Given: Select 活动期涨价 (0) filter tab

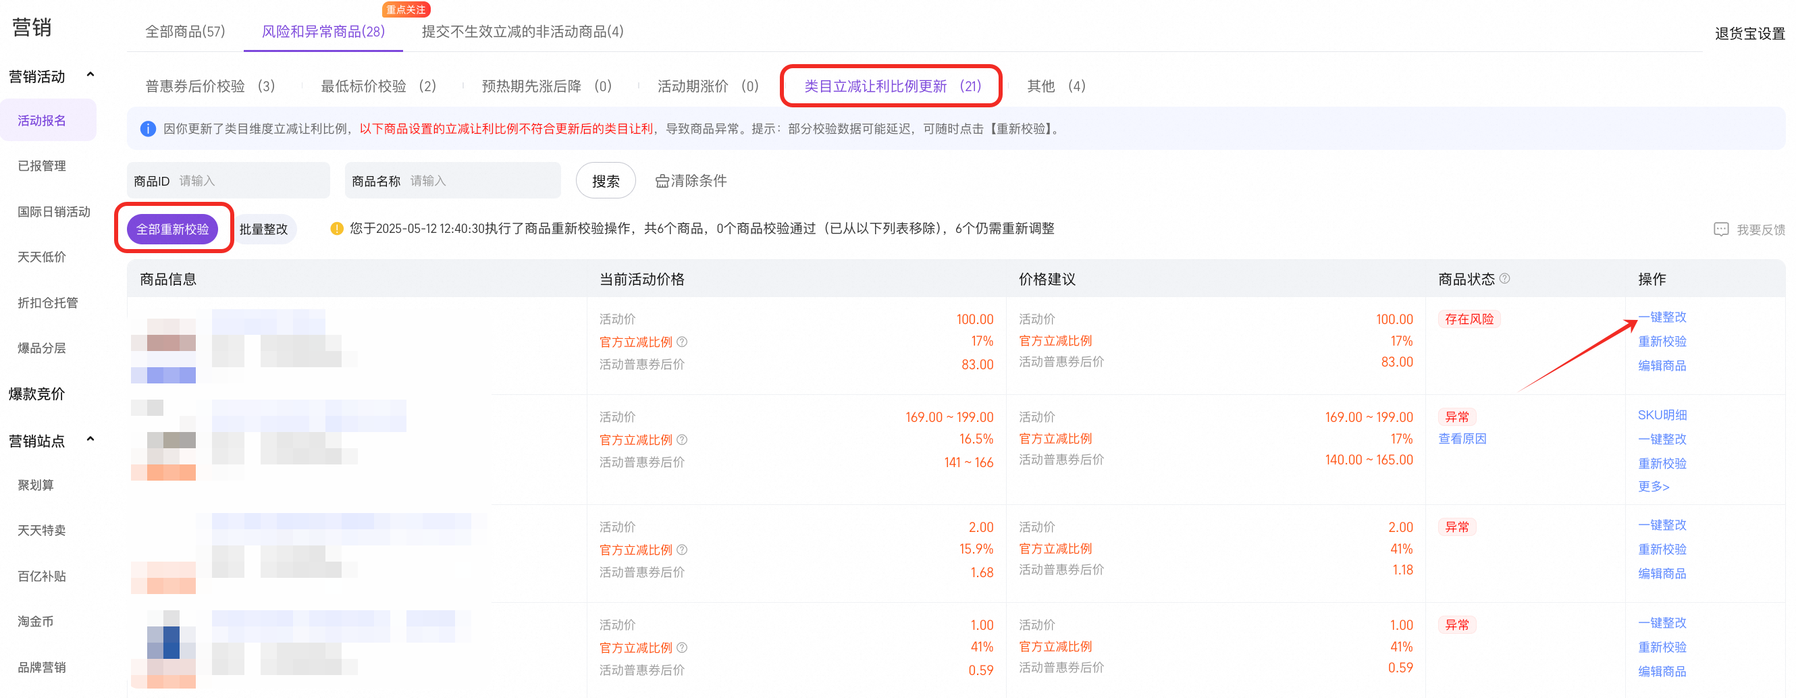Looking at the screenshot, I should 708,86.
